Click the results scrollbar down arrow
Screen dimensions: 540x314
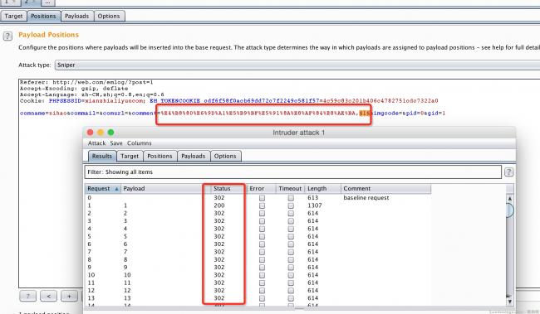point(510,302)
